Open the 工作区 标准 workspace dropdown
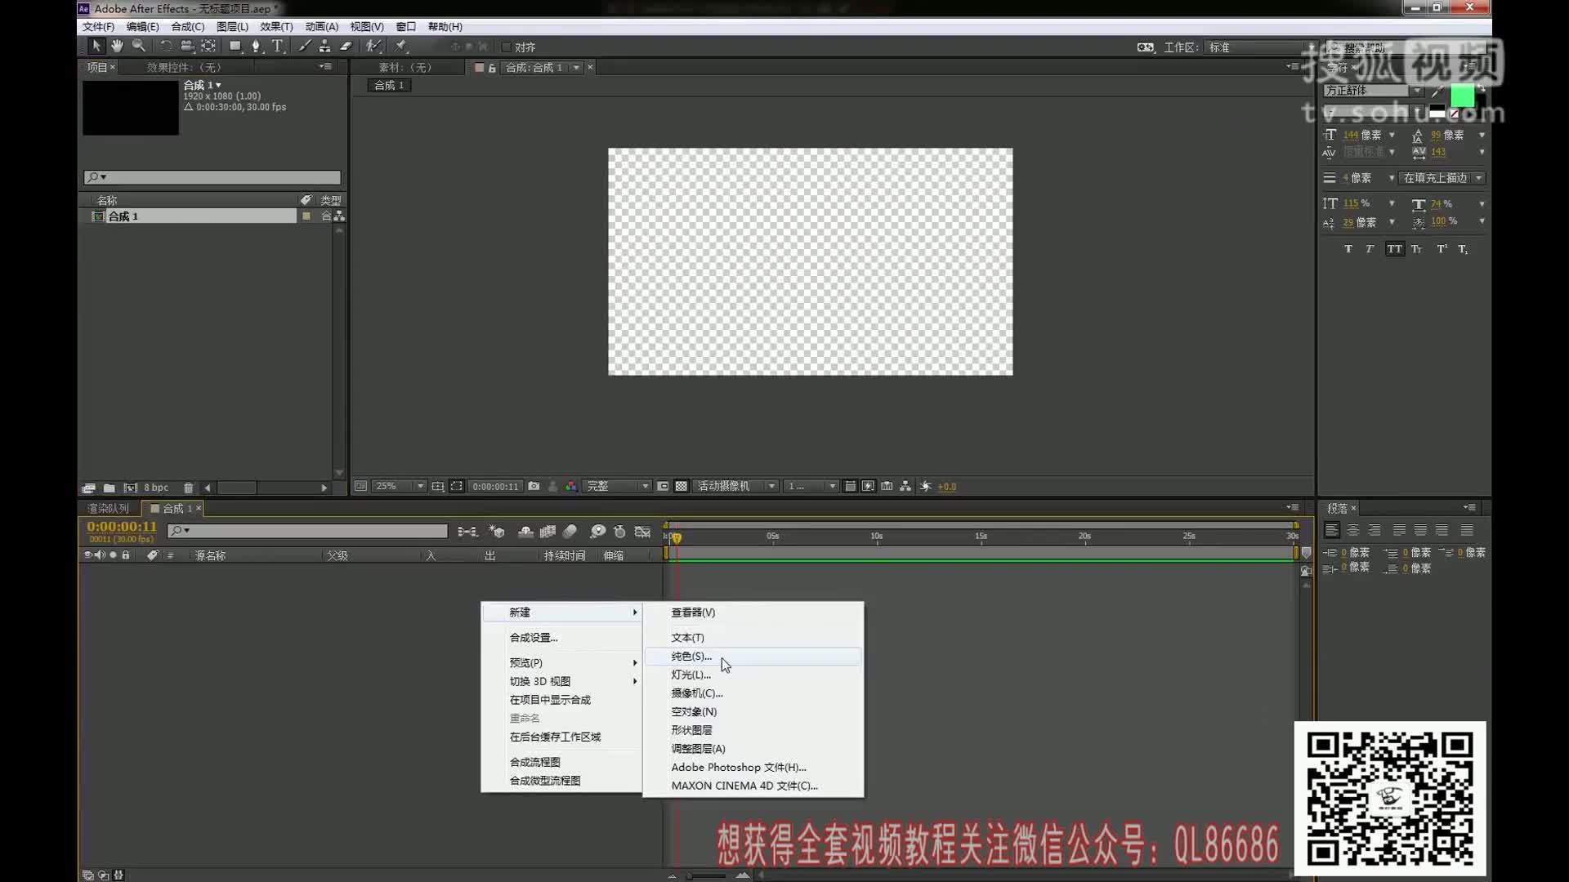Viewport: 1569px width, 882px height. [x=1261, y=47]
